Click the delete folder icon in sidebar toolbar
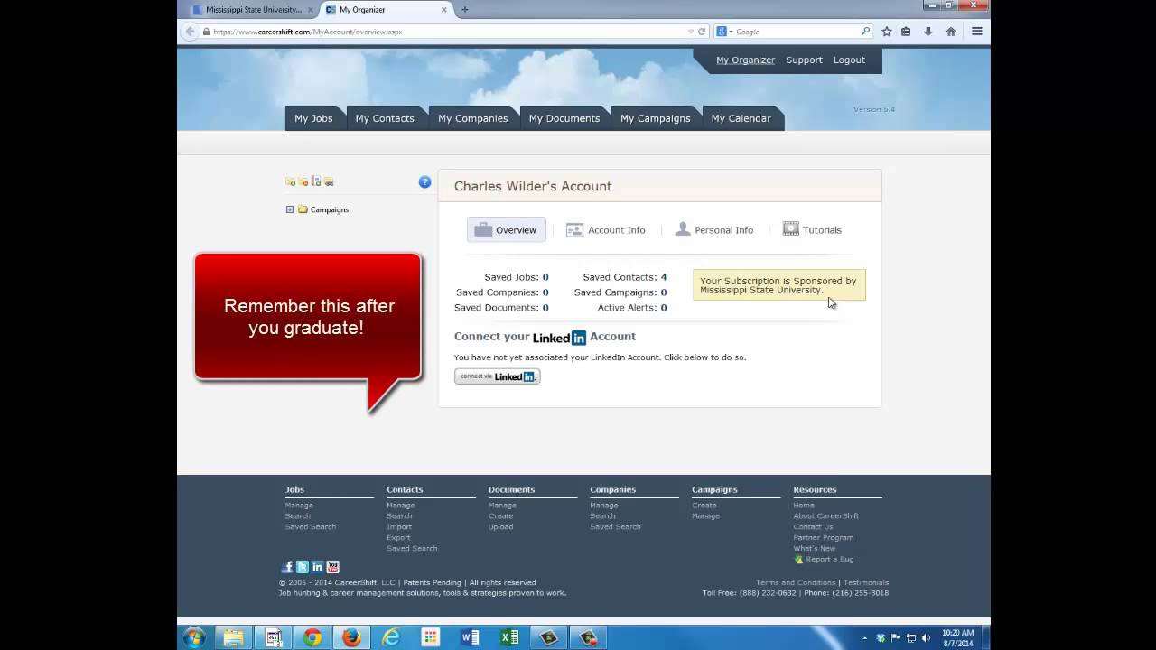This screenshot has width=1156, height=650. (x=303, y=181)
